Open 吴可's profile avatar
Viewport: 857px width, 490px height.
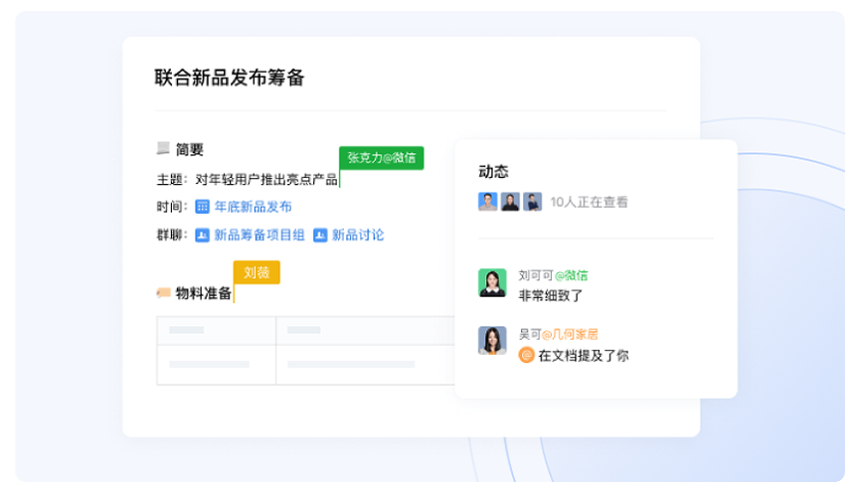(492, 341)
